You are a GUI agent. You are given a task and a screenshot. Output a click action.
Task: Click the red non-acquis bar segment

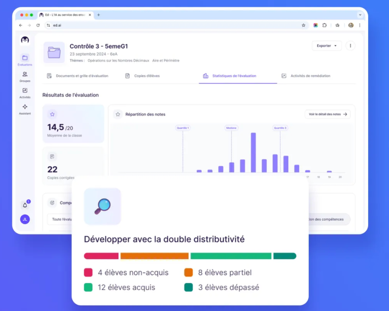(x=101, y=256)
